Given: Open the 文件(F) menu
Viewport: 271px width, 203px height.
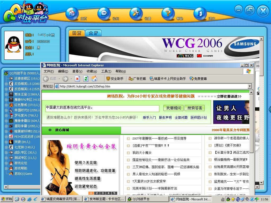Looking at the screenshot, I should tap(49, 71).
